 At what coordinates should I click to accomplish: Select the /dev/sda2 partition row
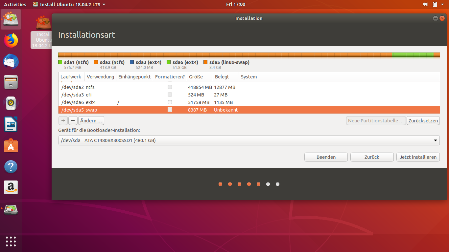click(249, 87)
